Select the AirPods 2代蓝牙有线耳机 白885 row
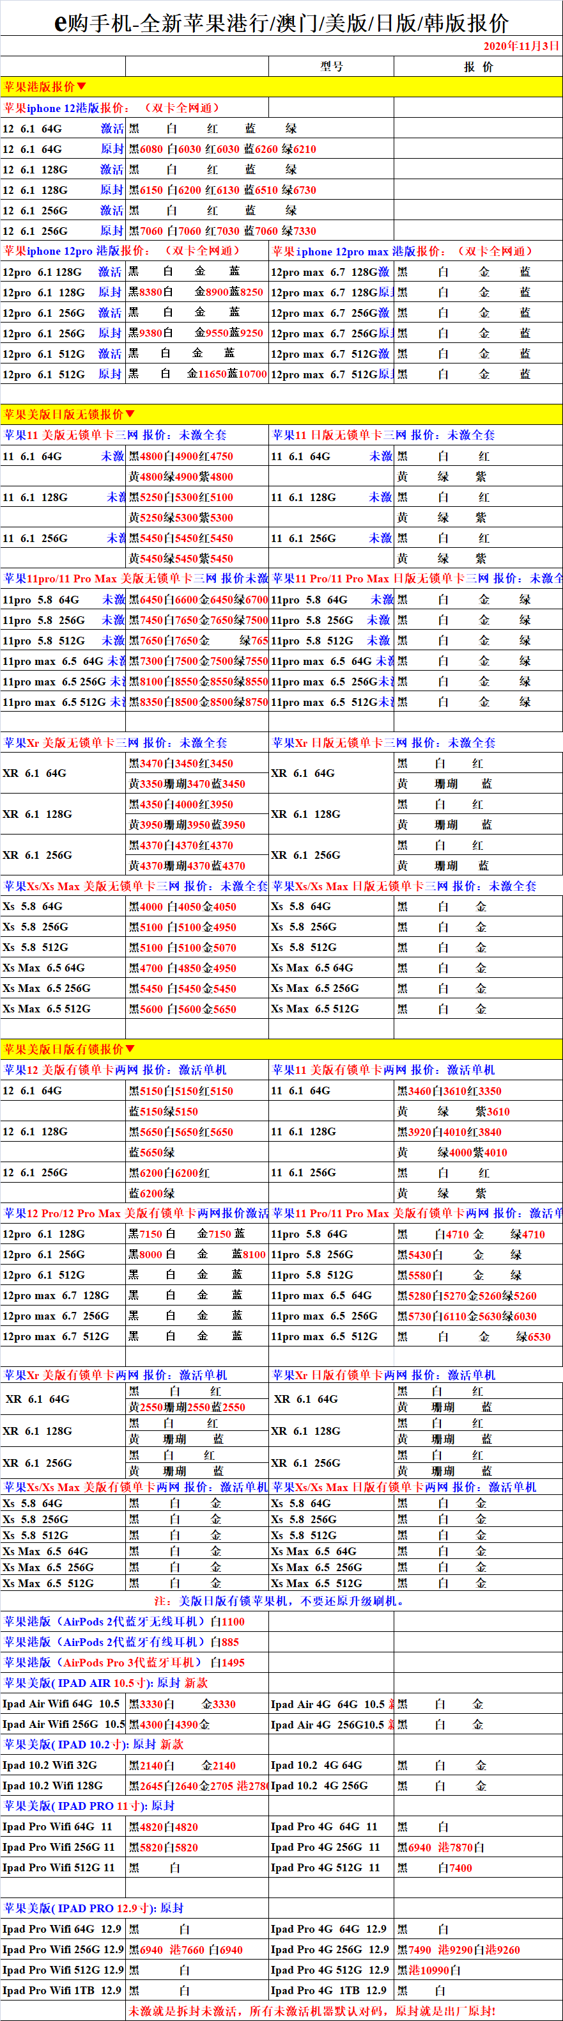 [135, 1642]
